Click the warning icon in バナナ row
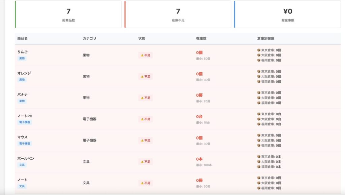The image size is (345, 195). coord(142,98)
